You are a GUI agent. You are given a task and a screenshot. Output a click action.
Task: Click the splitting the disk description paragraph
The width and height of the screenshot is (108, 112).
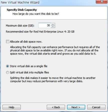tap(53, 79)
